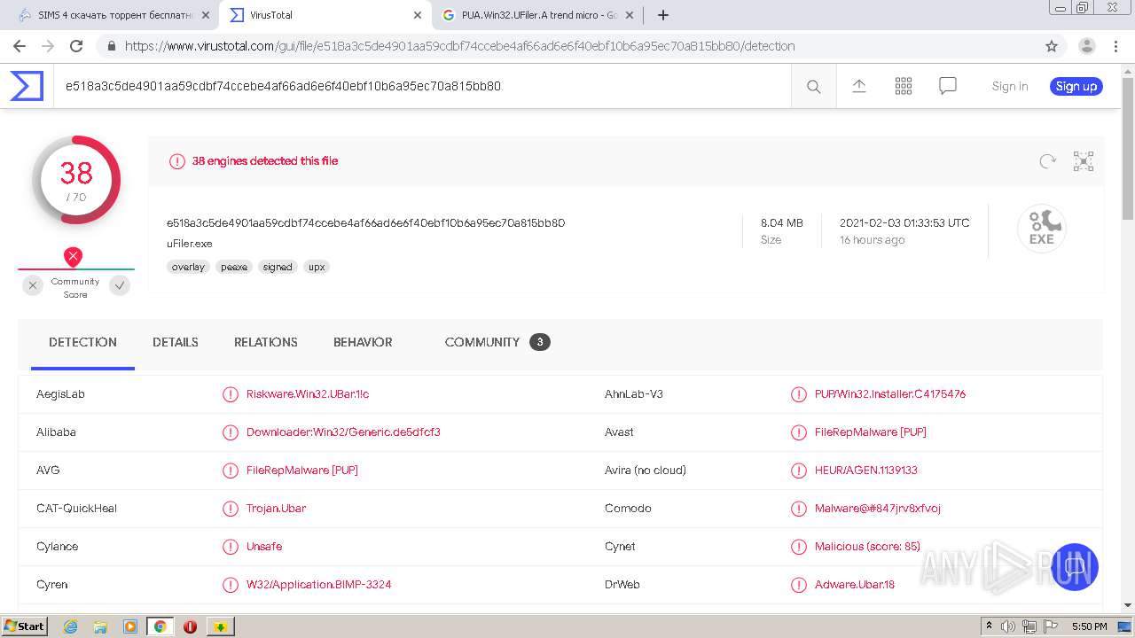Screen dimensions: 1135x638
Task: Click the Trojan.Ubar detection text
Action: click(x=277, y=509)
